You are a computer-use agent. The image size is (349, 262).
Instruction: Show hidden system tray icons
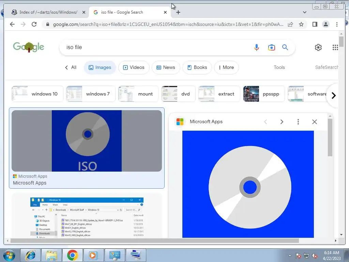pyautogui.click(x=290, y=256)
